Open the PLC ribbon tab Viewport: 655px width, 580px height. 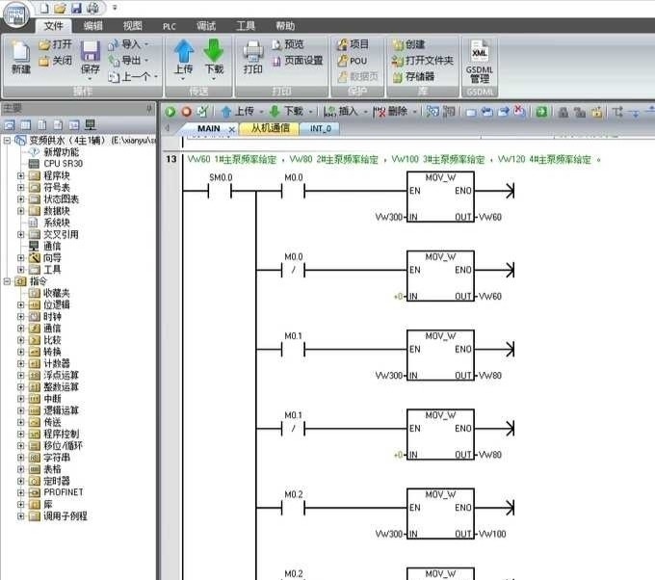point(170,26)
